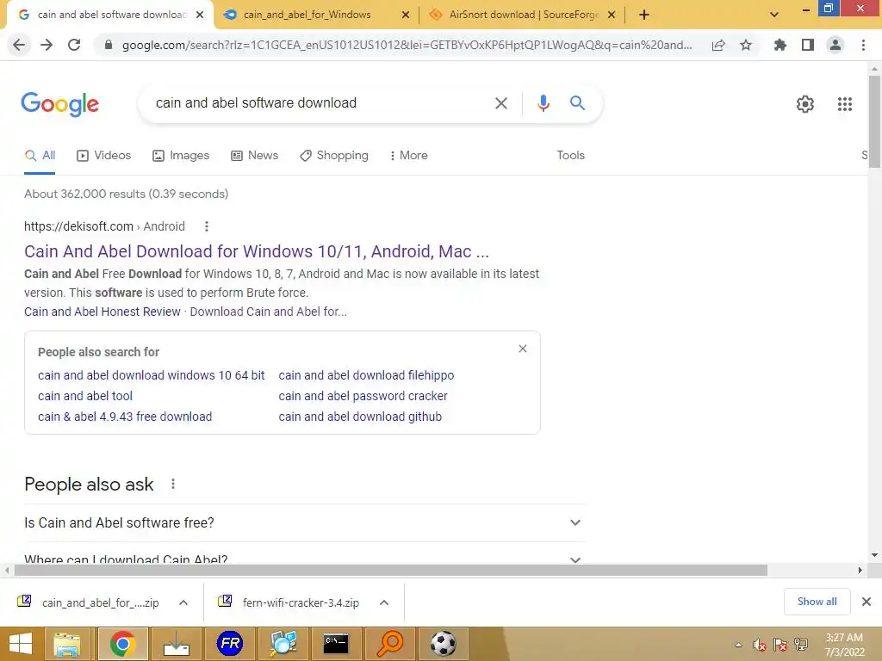Start voice search with the microphone
Screen dimensions: 882x661
pos(543,103)
